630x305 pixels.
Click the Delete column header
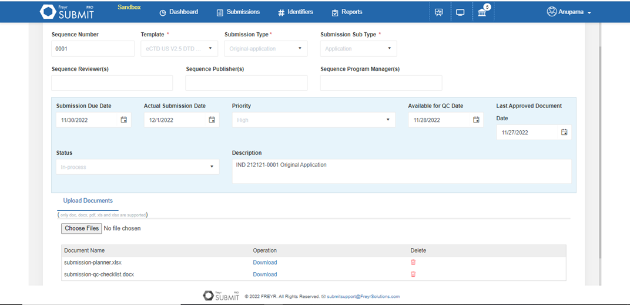[x=418, y=250]
